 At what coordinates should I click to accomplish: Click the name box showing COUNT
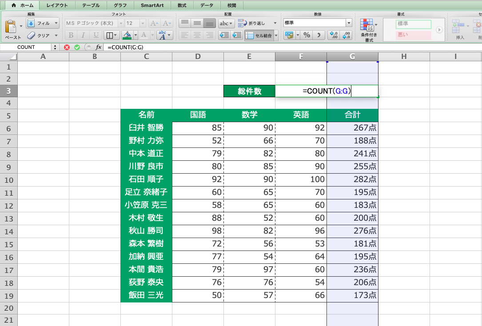pyautogui.click(x=26, y=48)
